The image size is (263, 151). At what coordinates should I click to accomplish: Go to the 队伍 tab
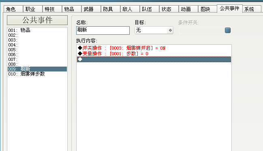(x=150, y=9)
